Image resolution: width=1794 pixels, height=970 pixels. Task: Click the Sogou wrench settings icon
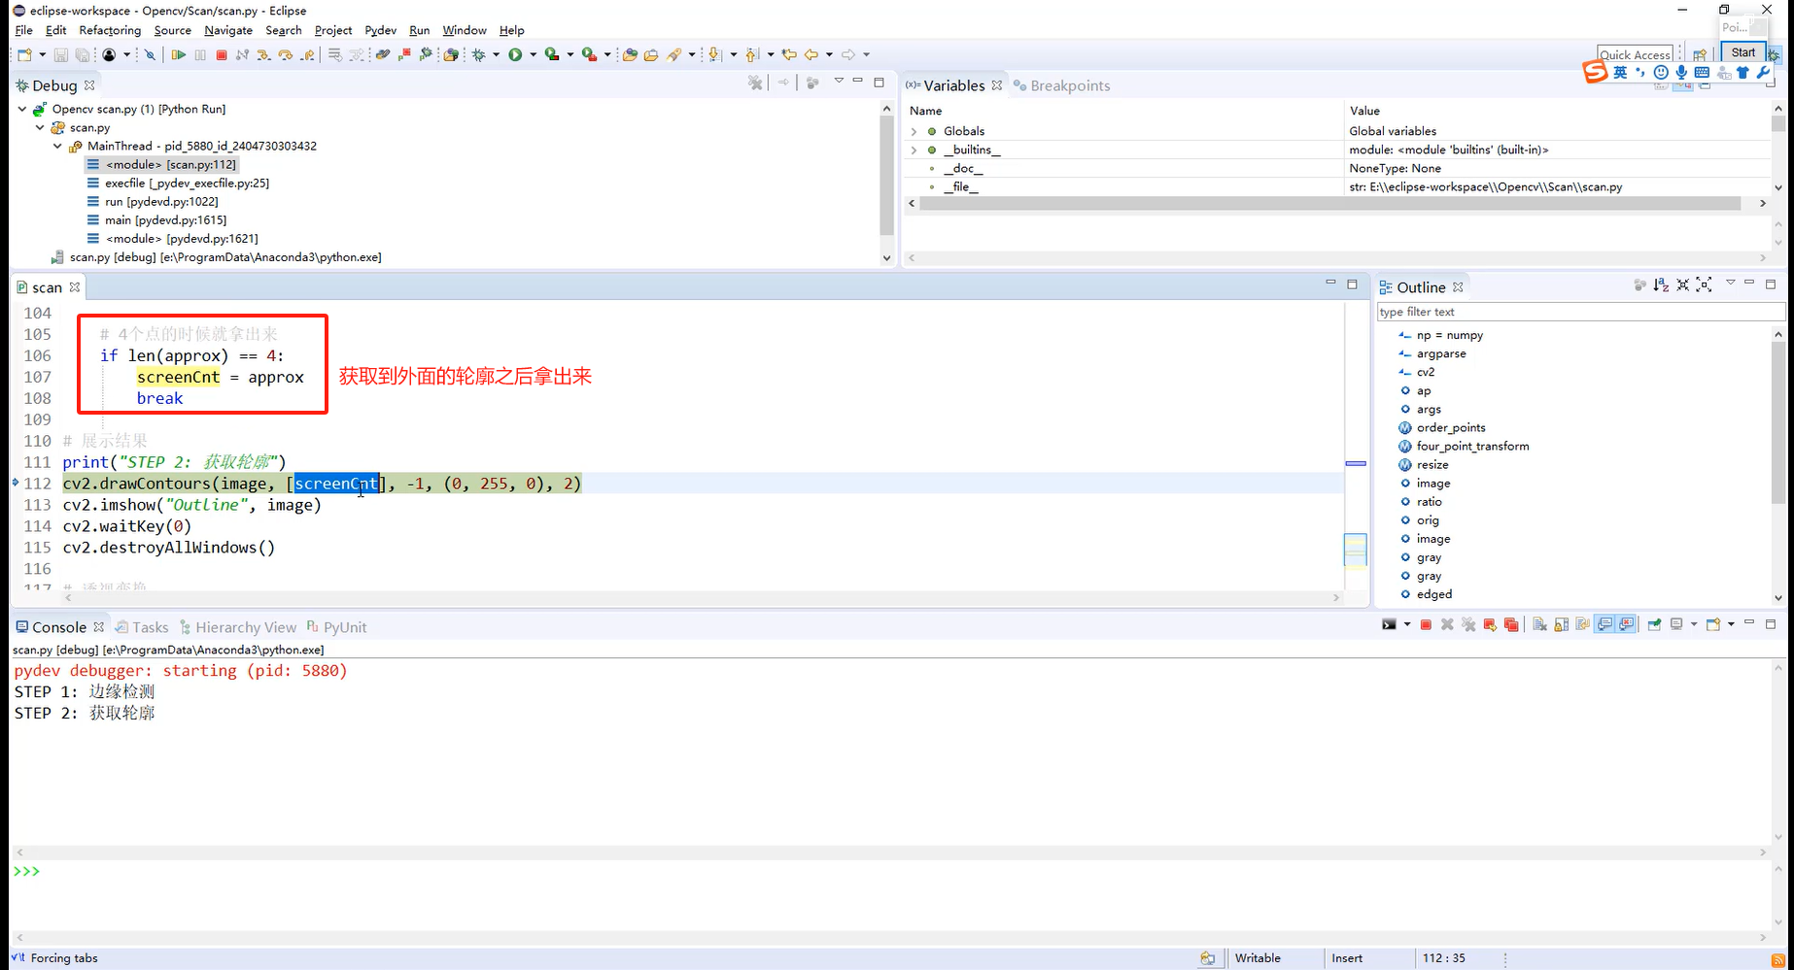[x=1763, y=72]
